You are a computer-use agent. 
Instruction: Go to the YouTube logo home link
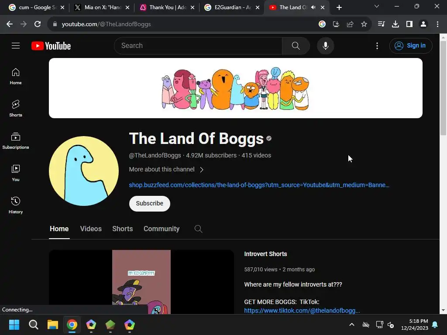51,46
